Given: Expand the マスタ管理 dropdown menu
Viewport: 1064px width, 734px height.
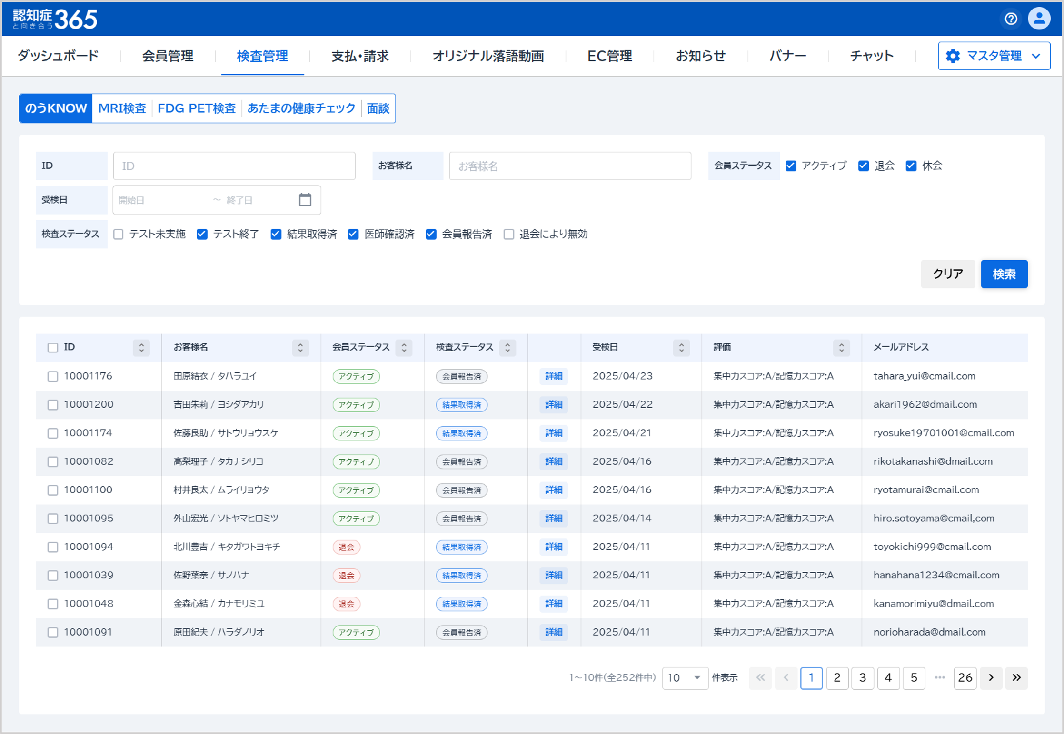Looking at the screenshot, I should point(994,56).
